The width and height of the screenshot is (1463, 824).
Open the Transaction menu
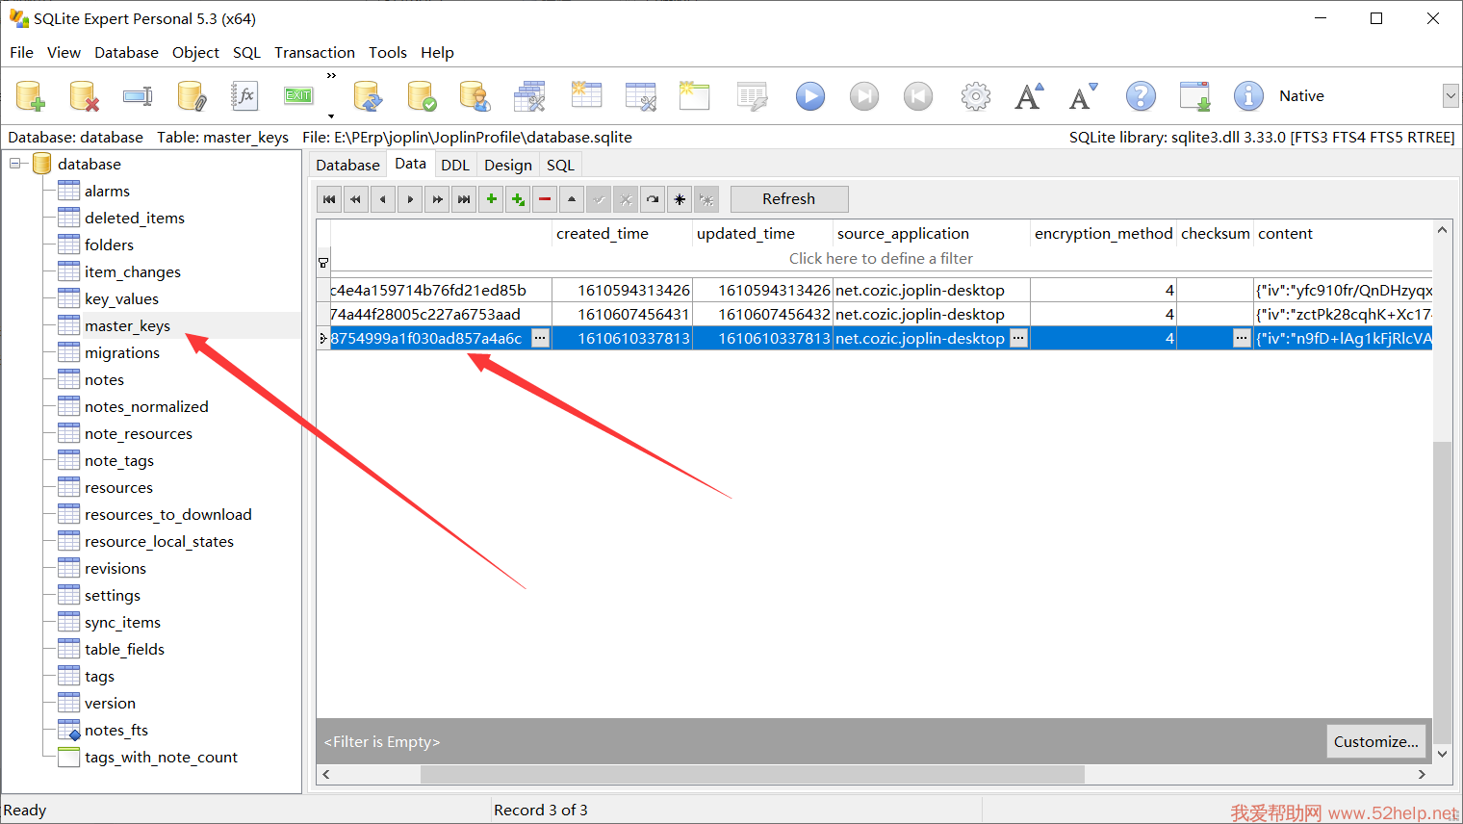314,52
